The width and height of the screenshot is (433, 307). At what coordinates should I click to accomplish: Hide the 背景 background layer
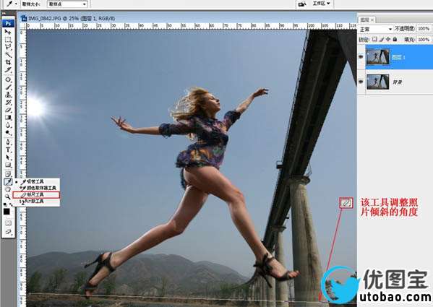tap(361, 82)
